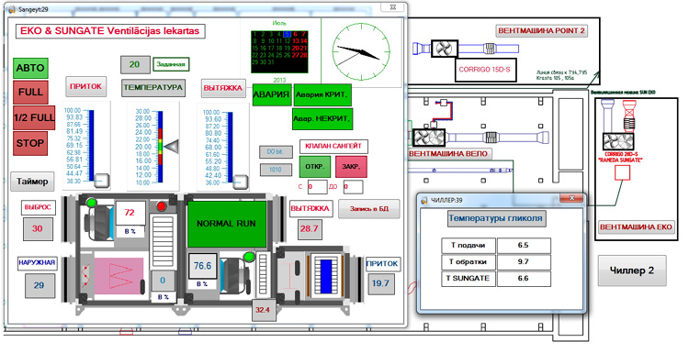Select the ВЕНТМАШИНА ЕКО label

click(636, 227)
